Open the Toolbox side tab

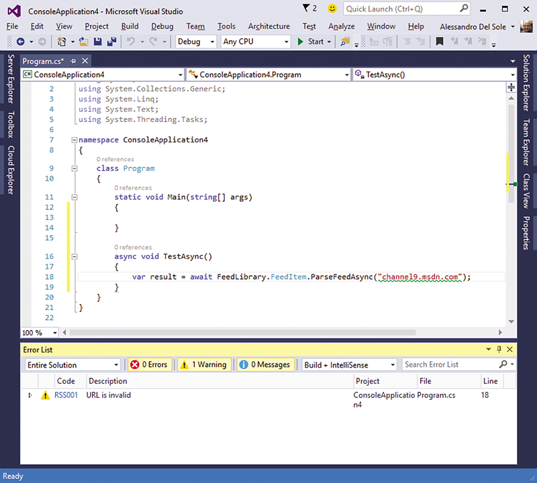pos(11,125)
